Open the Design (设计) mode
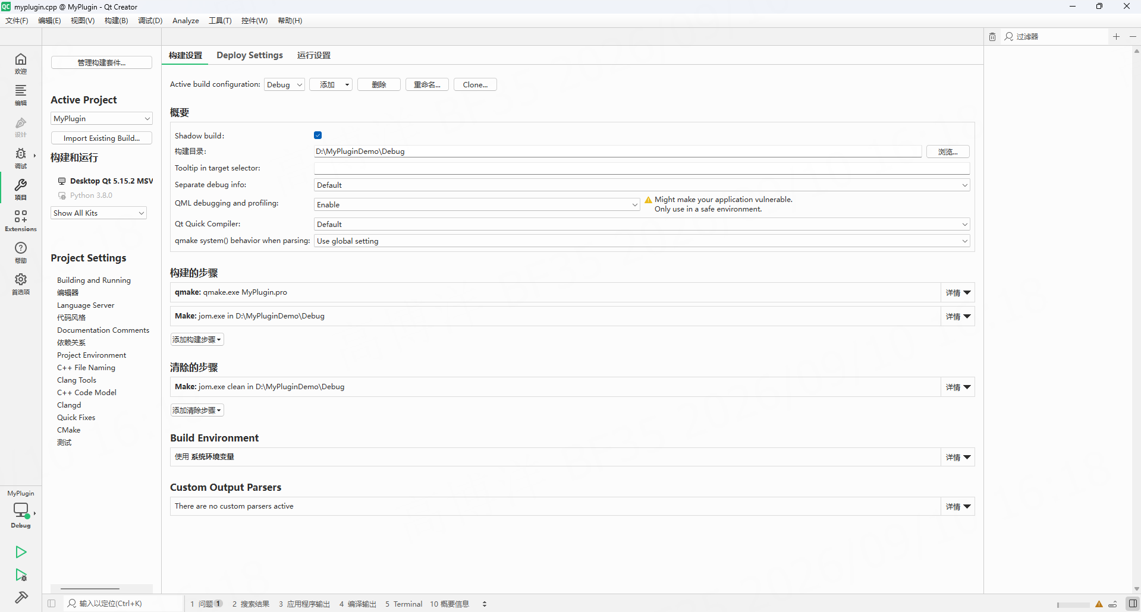This screenshot has height=612, width=1141. [21, 127]
